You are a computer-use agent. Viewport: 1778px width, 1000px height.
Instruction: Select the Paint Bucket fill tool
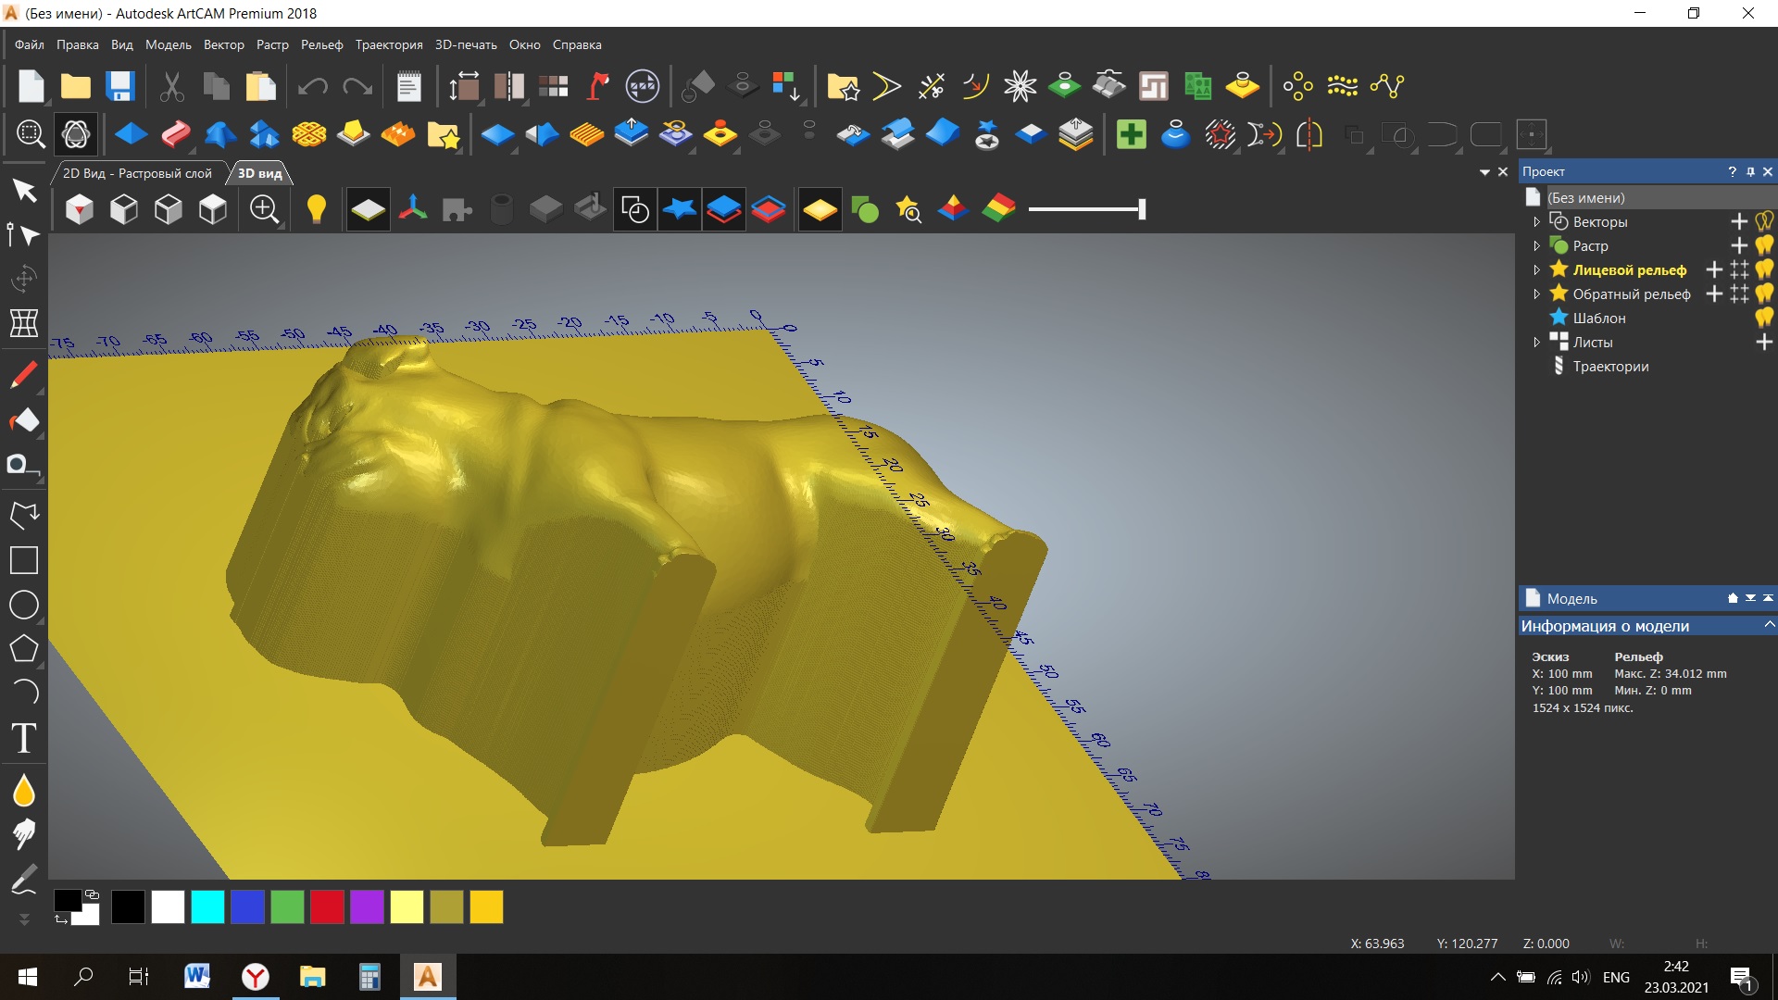24,420
